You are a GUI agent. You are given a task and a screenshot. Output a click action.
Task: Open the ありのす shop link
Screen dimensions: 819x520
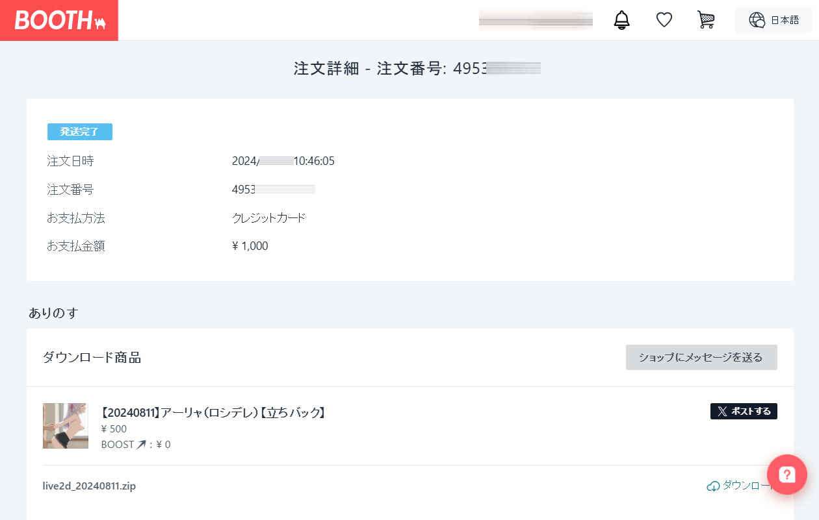point(53,313)
